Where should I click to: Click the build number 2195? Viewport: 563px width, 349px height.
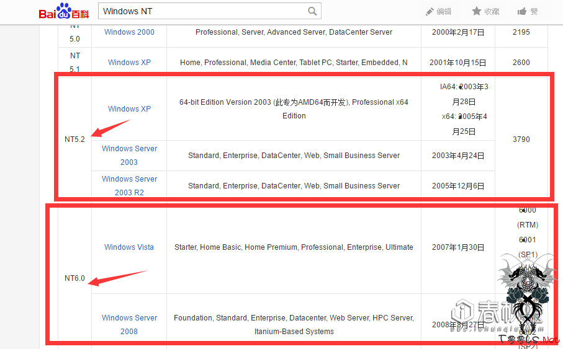click(521, 32)
